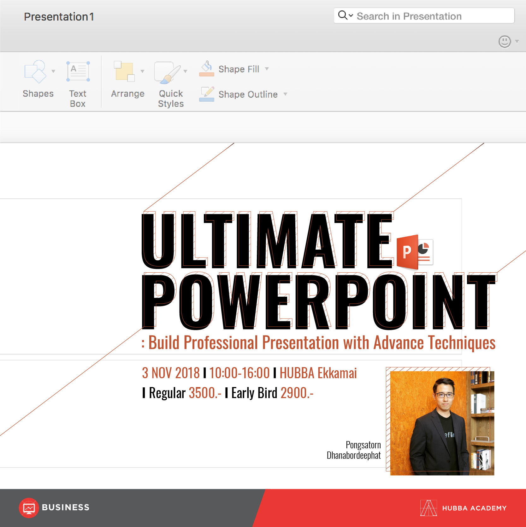Expand the Shape Outline dropdown arrow
This screenshot has width=526, height=527.
click(x=286, y=94)
